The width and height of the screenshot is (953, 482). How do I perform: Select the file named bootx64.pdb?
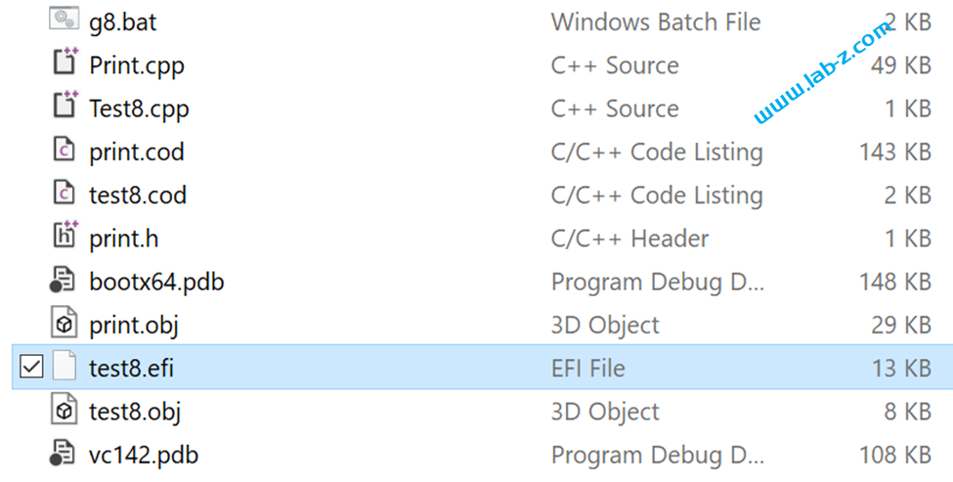pos(156,282)
